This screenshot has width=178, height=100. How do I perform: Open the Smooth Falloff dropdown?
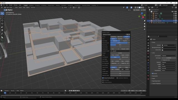tap(120, 51)
